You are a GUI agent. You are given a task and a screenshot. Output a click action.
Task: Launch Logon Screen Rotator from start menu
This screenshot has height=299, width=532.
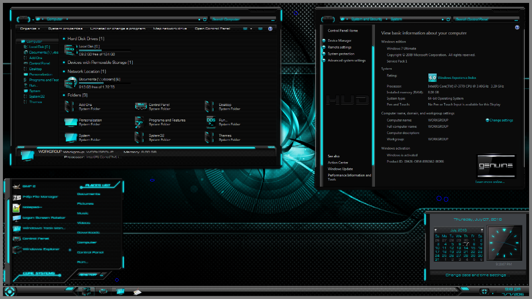(x=39, y=218)
